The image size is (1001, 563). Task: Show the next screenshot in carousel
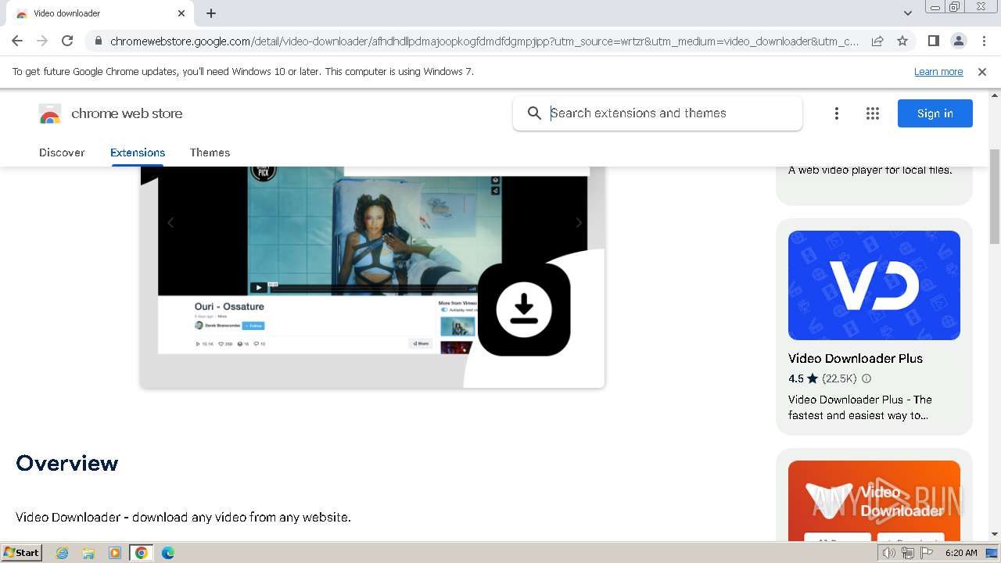coord(579,223)
